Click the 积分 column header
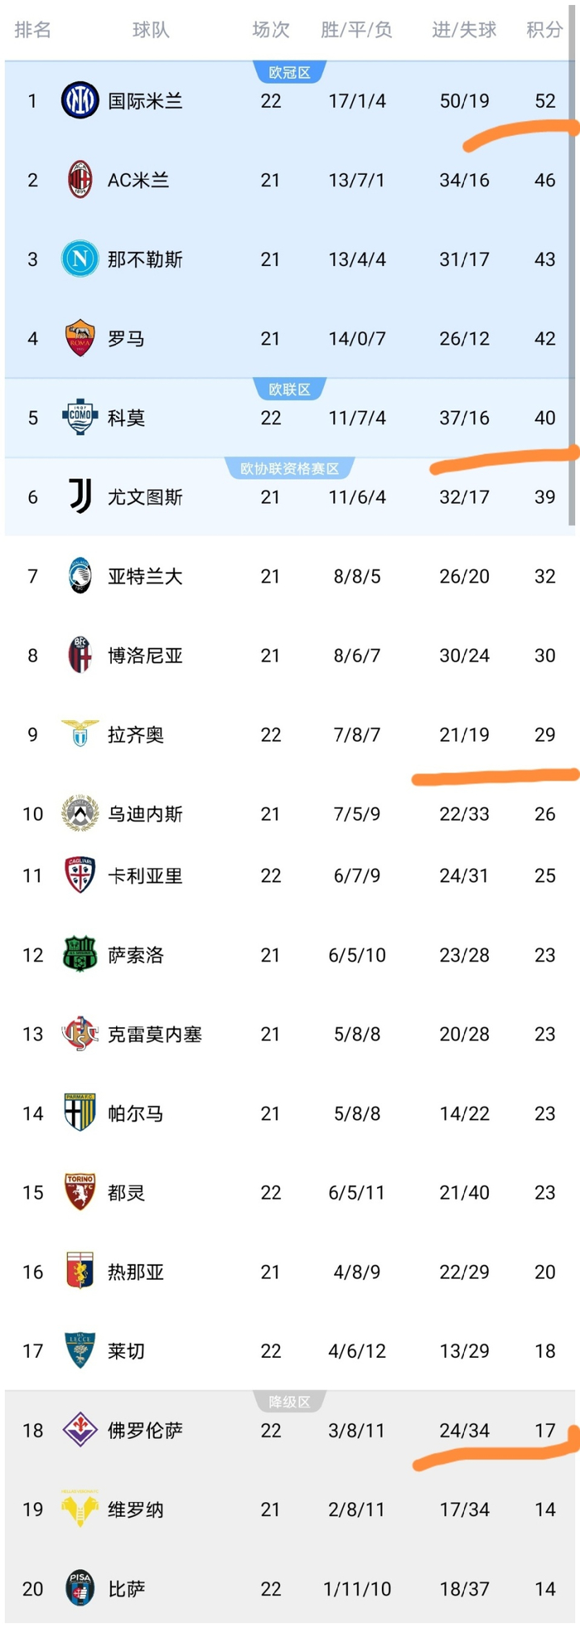This screenshot has width=580, height=1628. 544,30
